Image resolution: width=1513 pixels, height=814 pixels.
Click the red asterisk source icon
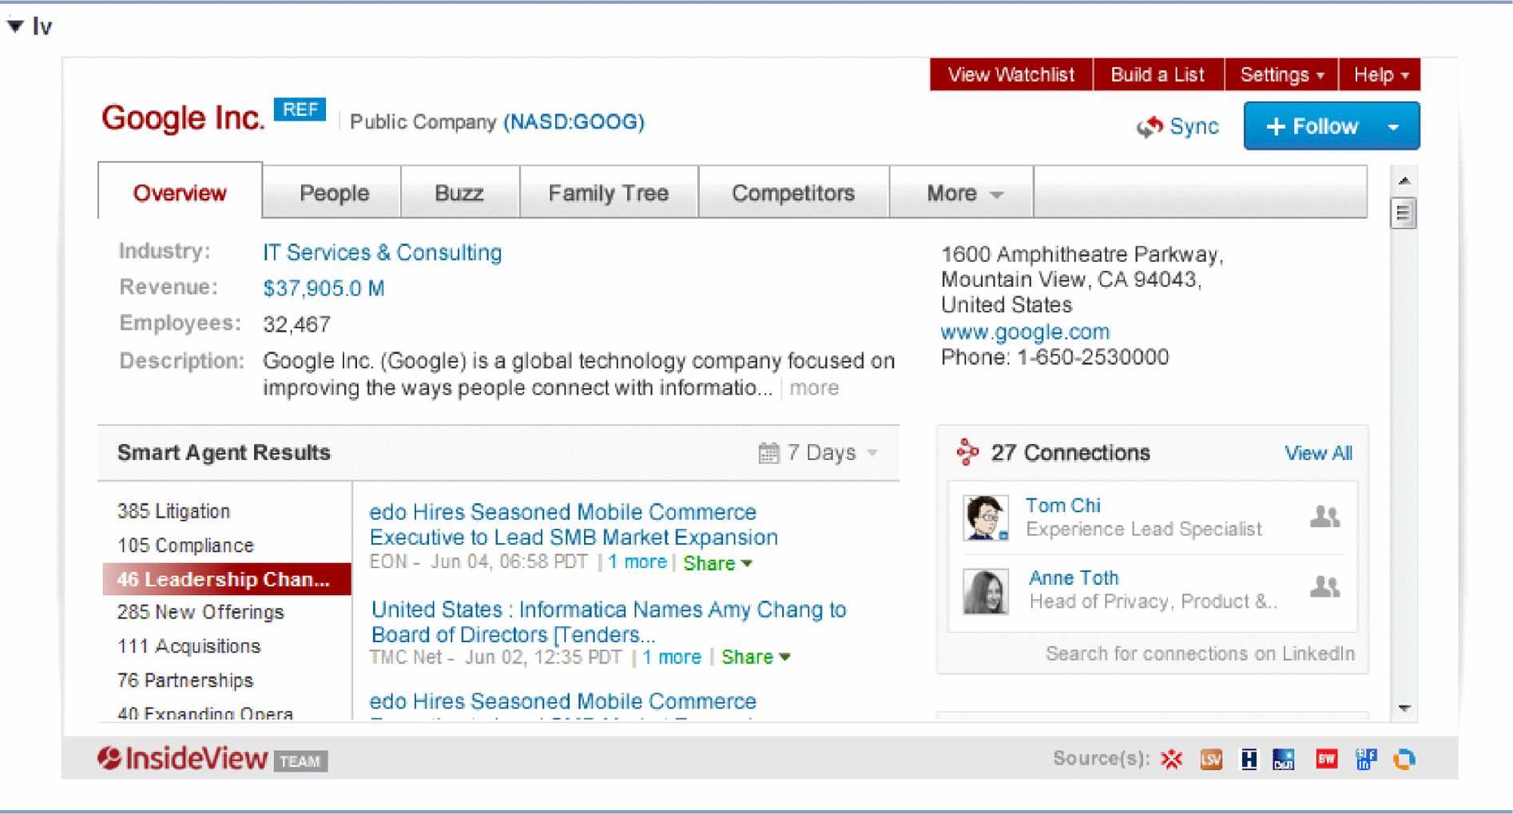coord(1171,759)
